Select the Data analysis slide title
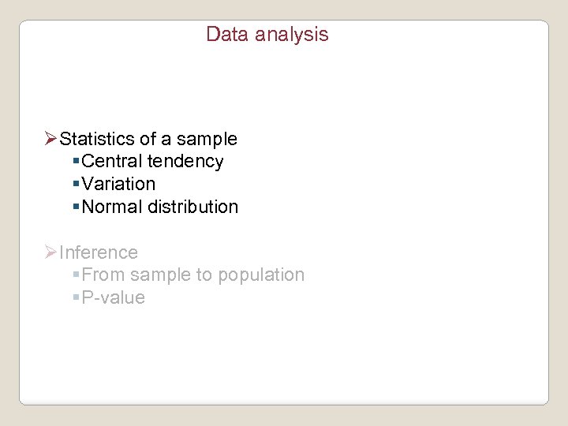Image resolution: width=568 pixels, height=426 pixels. point(267,35)
